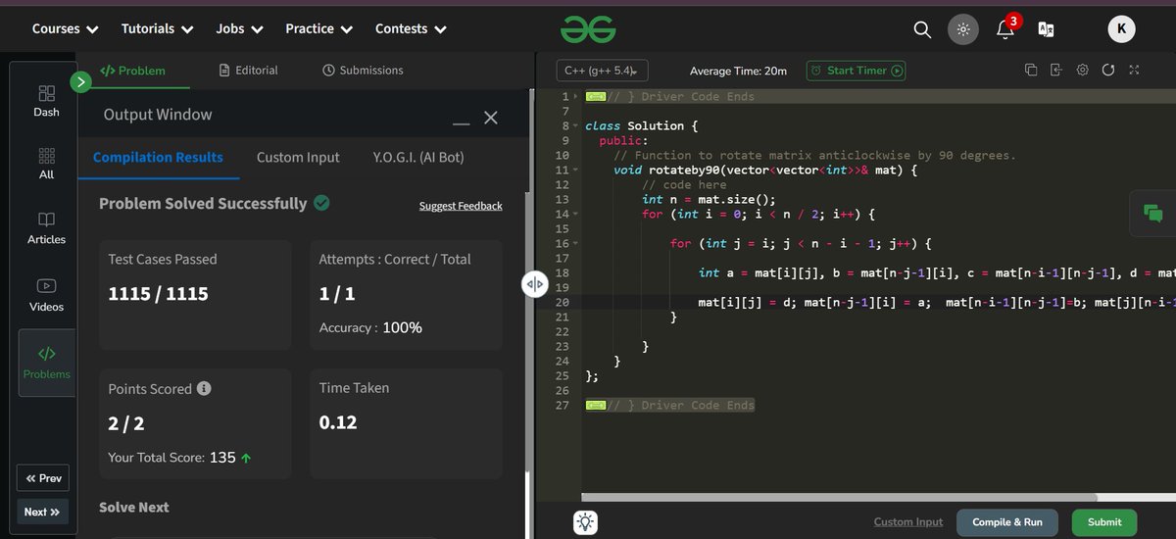Image resolution: width=1176 pixels, height=539 pixels.
Task: Click the reset code circular arrow icon
Action: click(x=1108, y=70)
